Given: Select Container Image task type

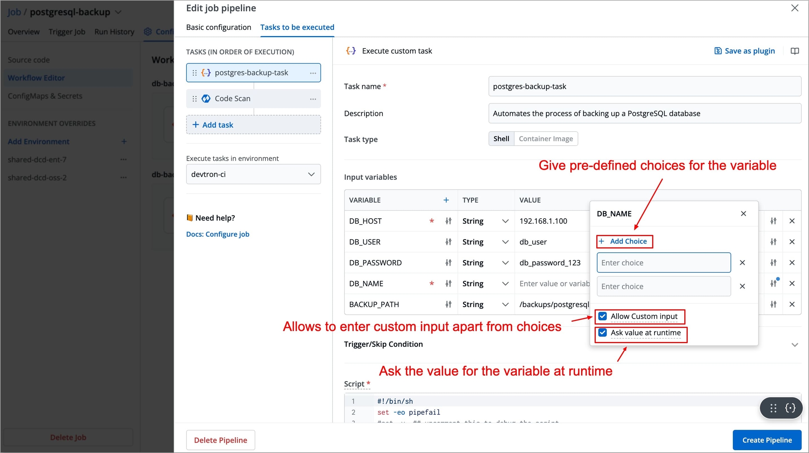Looking at the screenshot, I should point(546,139).
